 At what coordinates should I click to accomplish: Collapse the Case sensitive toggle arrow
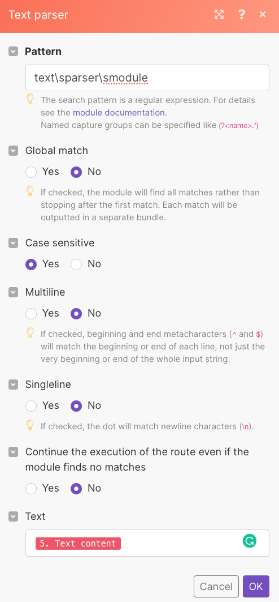click(14, 243)
